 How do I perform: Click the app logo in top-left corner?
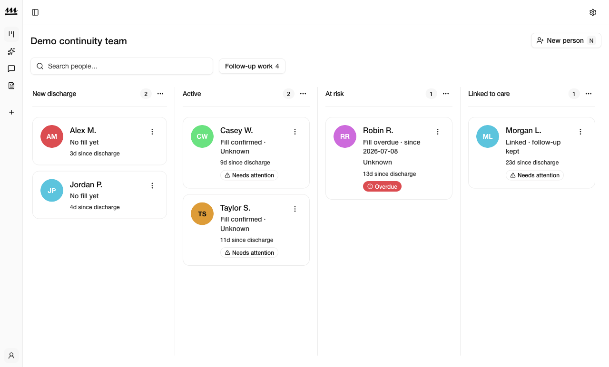(x=11, y=12)
